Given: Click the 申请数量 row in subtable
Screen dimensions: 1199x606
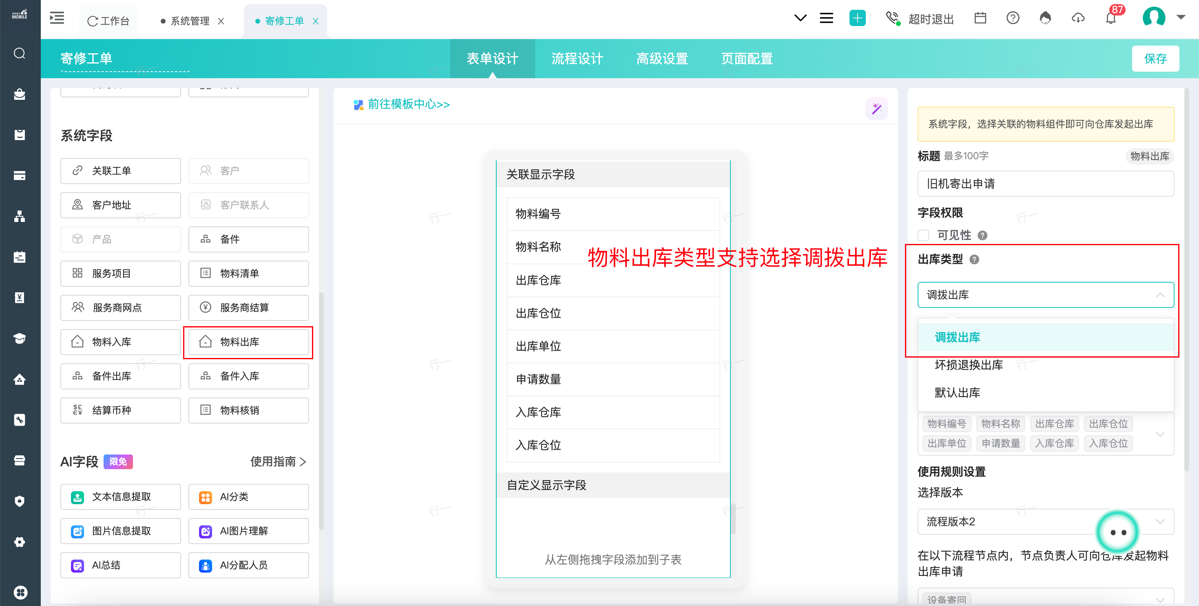Looking at the screenshot, I should tap(613, 379).
